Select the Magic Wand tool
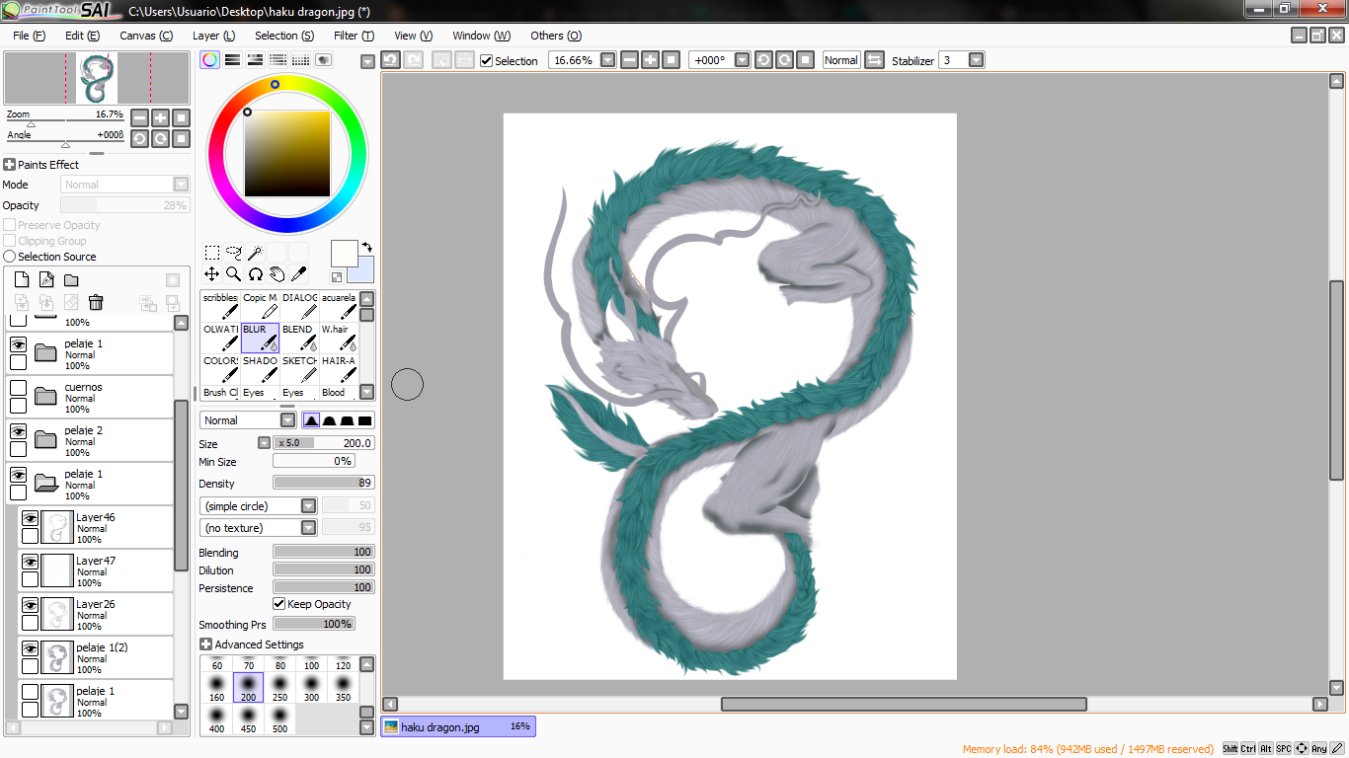 (x=255, y=253)
